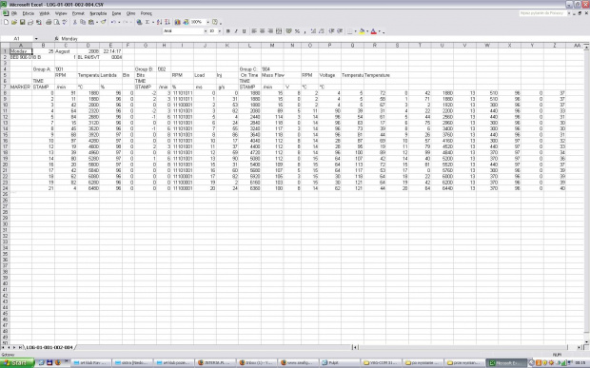
Task: Click the AutoSum sigma icon
Action: [147, 22]
